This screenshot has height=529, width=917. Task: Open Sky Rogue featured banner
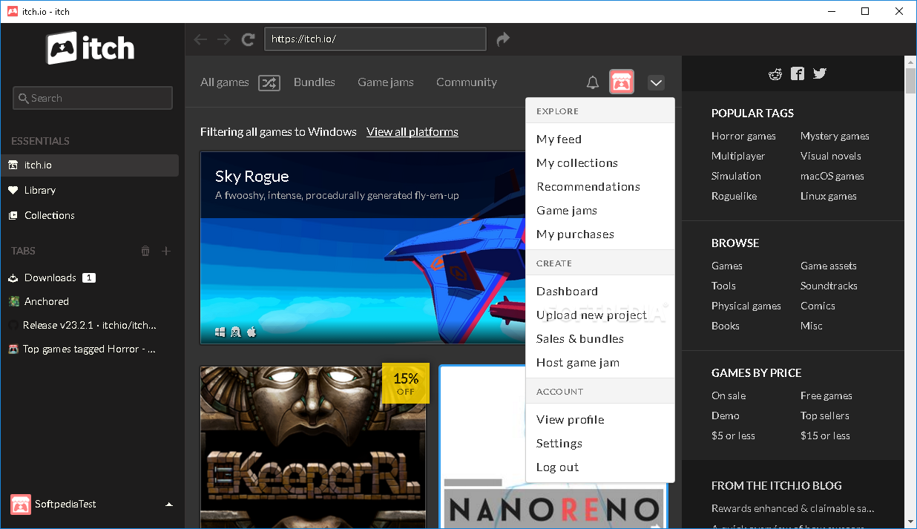[x=363, y=248]
